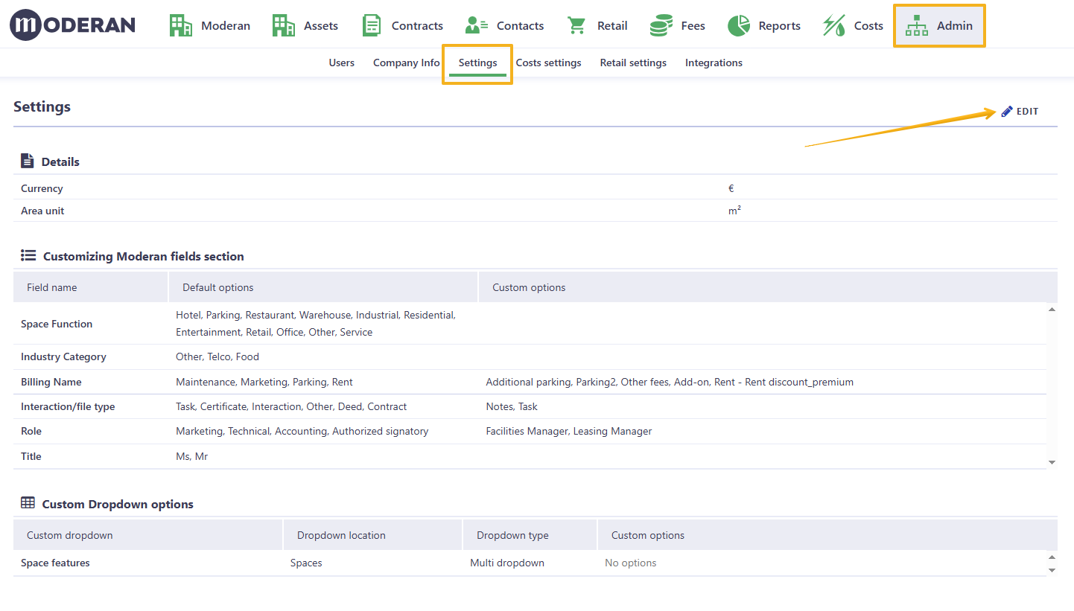Viewport: 1074px width, 611px height.
Task: Click the Fees coins icon
Action: pyautogui.click(x=661, y=25)
